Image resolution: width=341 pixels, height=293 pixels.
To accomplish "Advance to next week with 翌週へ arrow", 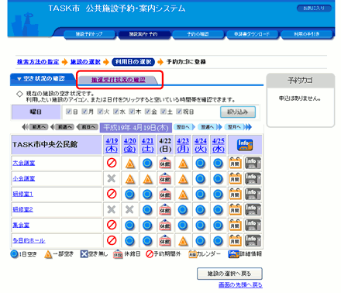I will coord(210,127).
